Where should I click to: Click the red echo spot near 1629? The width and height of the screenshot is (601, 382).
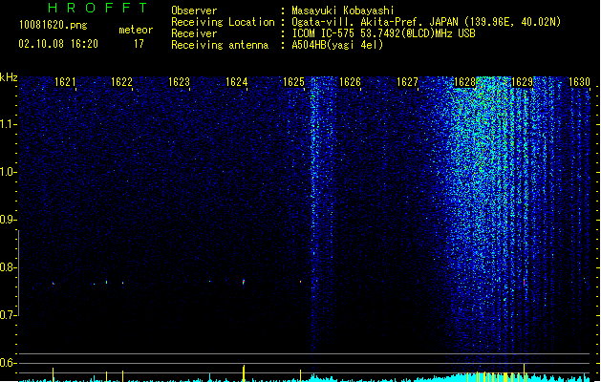coord(524,282)
